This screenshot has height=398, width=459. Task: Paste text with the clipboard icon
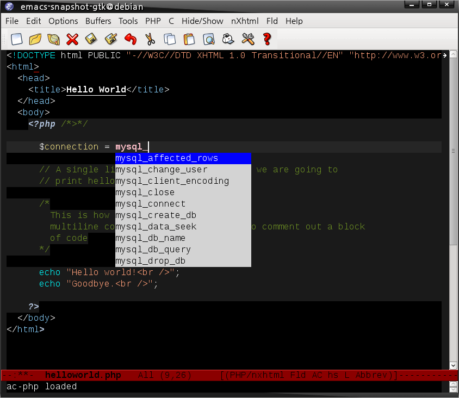pyautogui.click(x=189, y=39)
